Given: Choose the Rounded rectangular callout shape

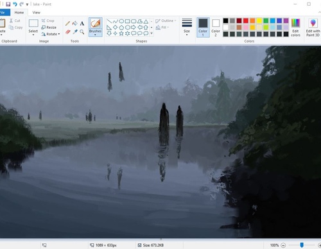Looking at the screenshot, I should tap(134, 33).
